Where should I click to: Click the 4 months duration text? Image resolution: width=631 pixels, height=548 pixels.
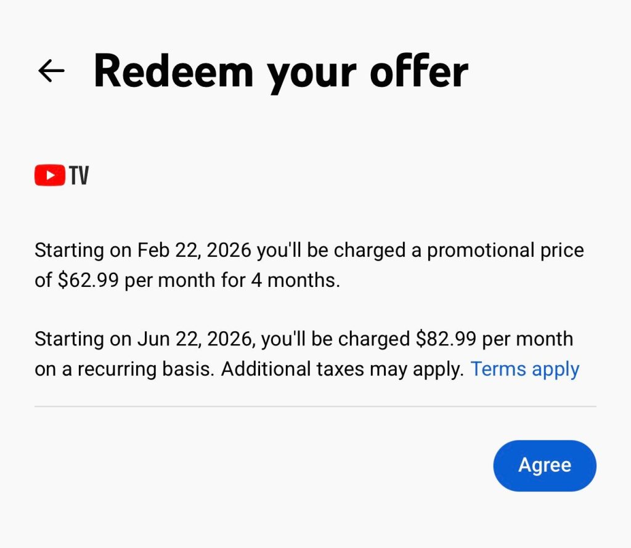295,281
